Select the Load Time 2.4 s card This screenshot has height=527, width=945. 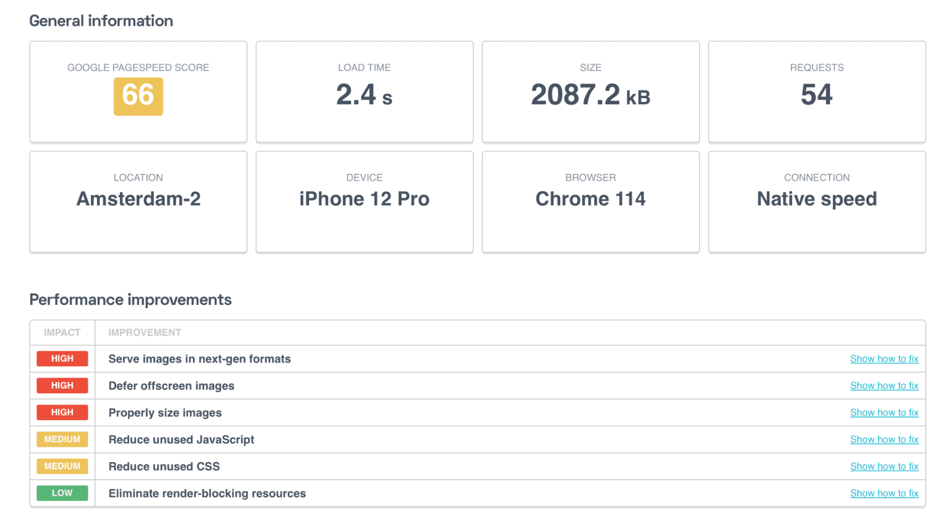(364, 92)
